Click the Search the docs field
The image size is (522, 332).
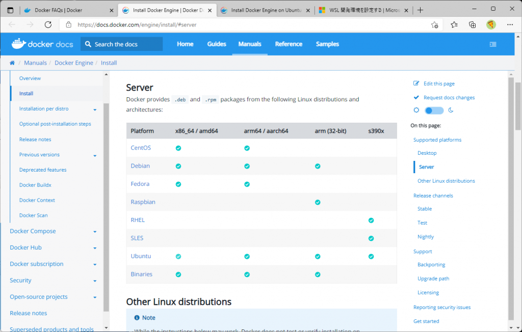pos(121,44)
